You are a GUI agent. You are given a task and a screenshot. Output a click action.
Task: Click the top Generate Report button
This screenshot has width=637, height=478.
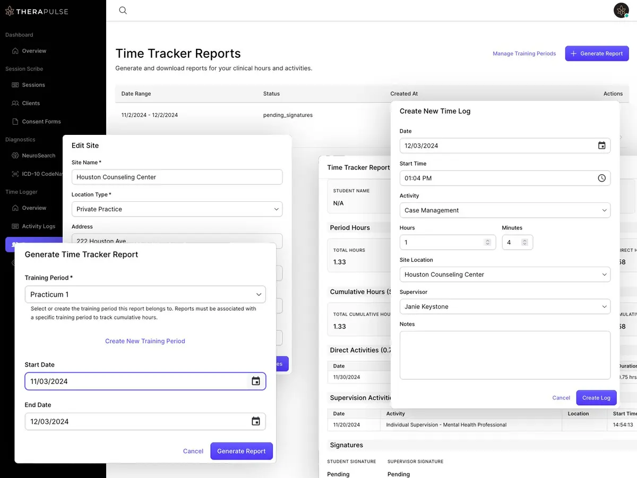tap(597, 54)
